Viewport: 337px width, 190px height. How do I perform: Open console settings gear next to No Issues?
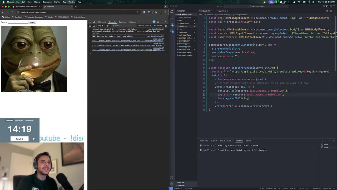point(166,26)
